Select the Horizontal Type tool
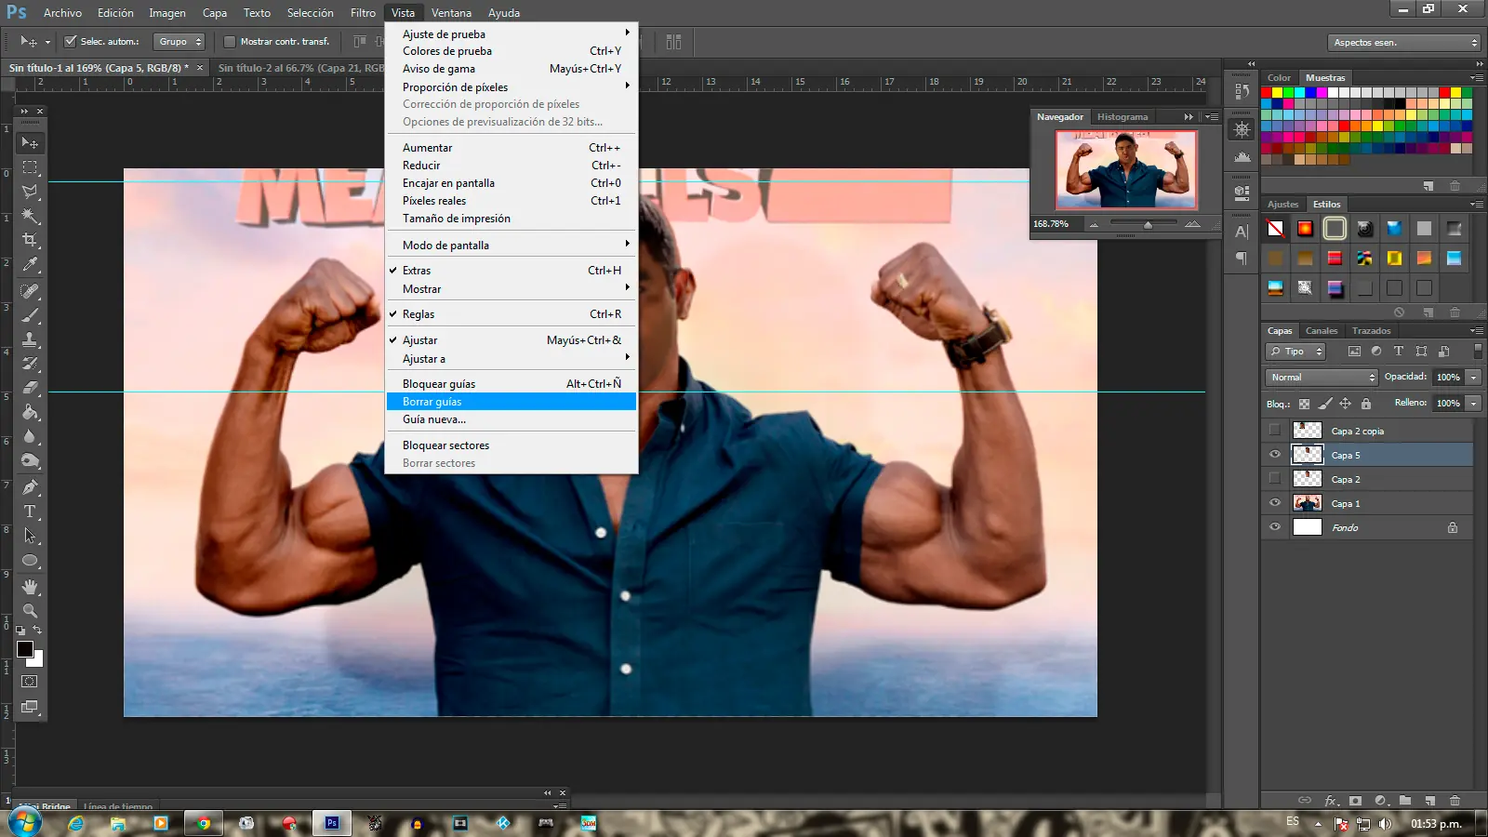1488x837 pixels. click(30, 511)
